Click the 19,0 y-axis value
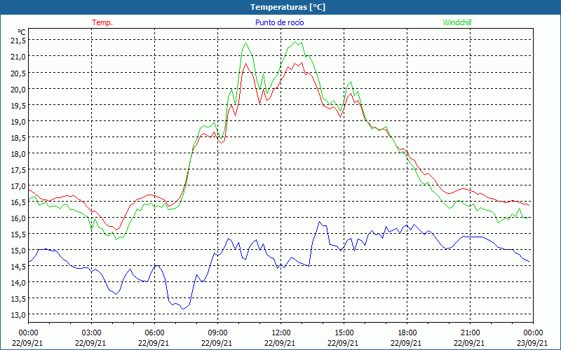Viewport: 561px width, 350px height. click(x=18, y=121)
